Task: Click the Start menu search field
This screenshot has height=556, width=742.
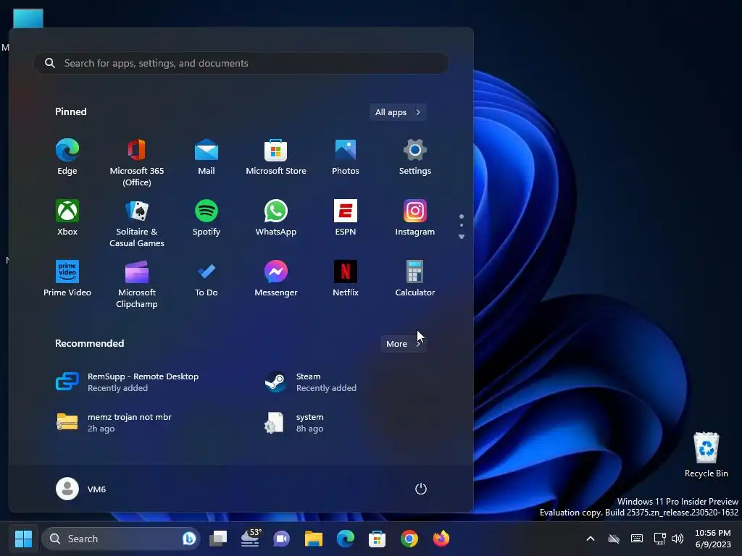Action: coord(241,63)
